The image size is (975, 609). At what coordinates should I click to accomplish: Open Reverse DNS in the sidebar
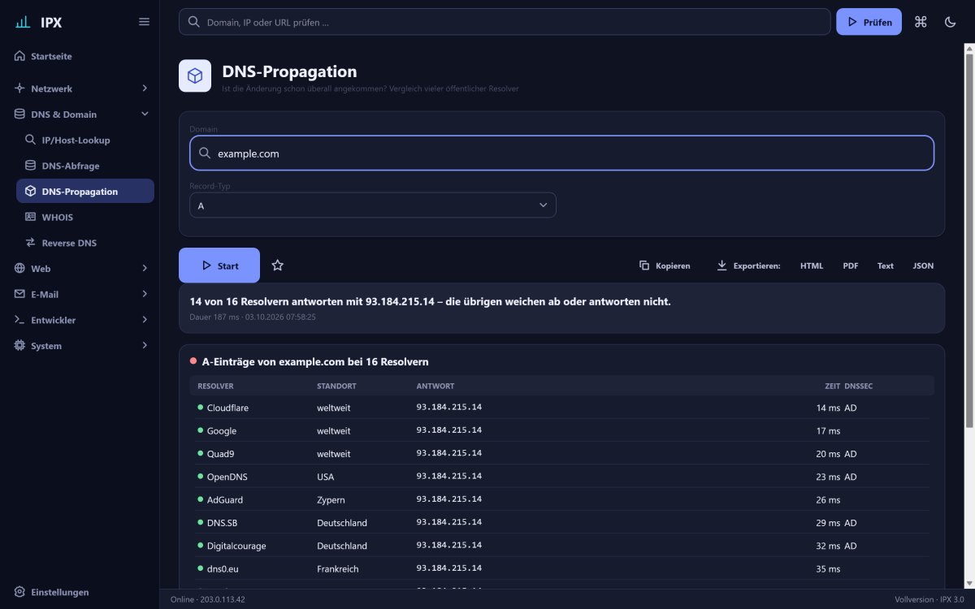click(85, 243)
